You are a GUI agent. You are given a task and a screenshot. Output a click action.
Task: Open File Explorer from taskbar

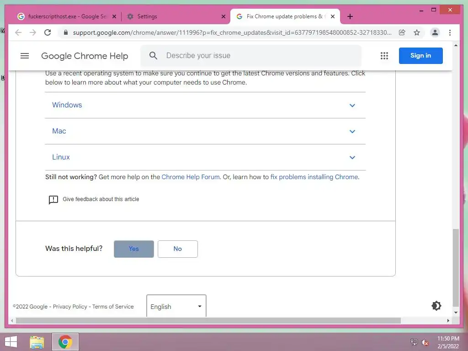click(x=37, y=342)
